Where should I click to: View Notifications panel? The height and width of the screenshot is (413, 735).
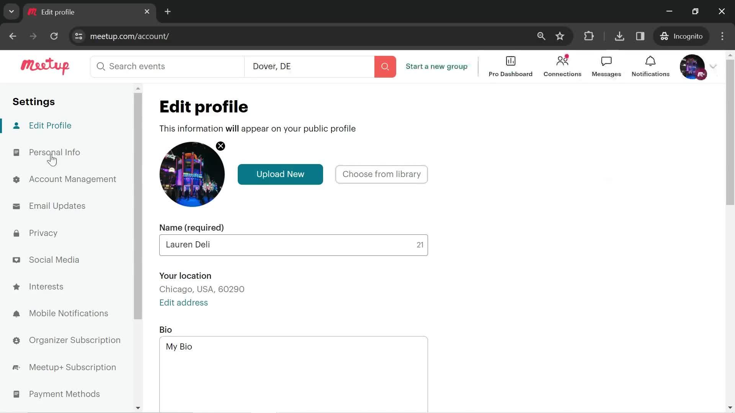650,65
